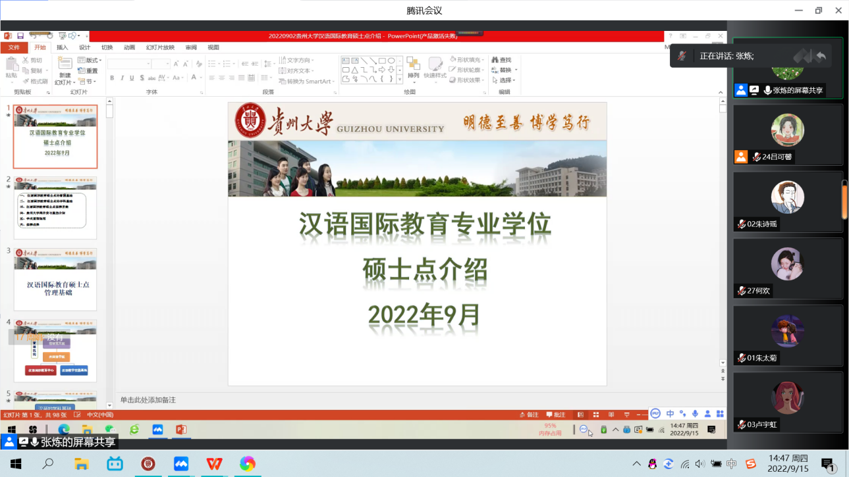
Task: Click the Clear formatting eraser icon
Action: pos(199,64)
